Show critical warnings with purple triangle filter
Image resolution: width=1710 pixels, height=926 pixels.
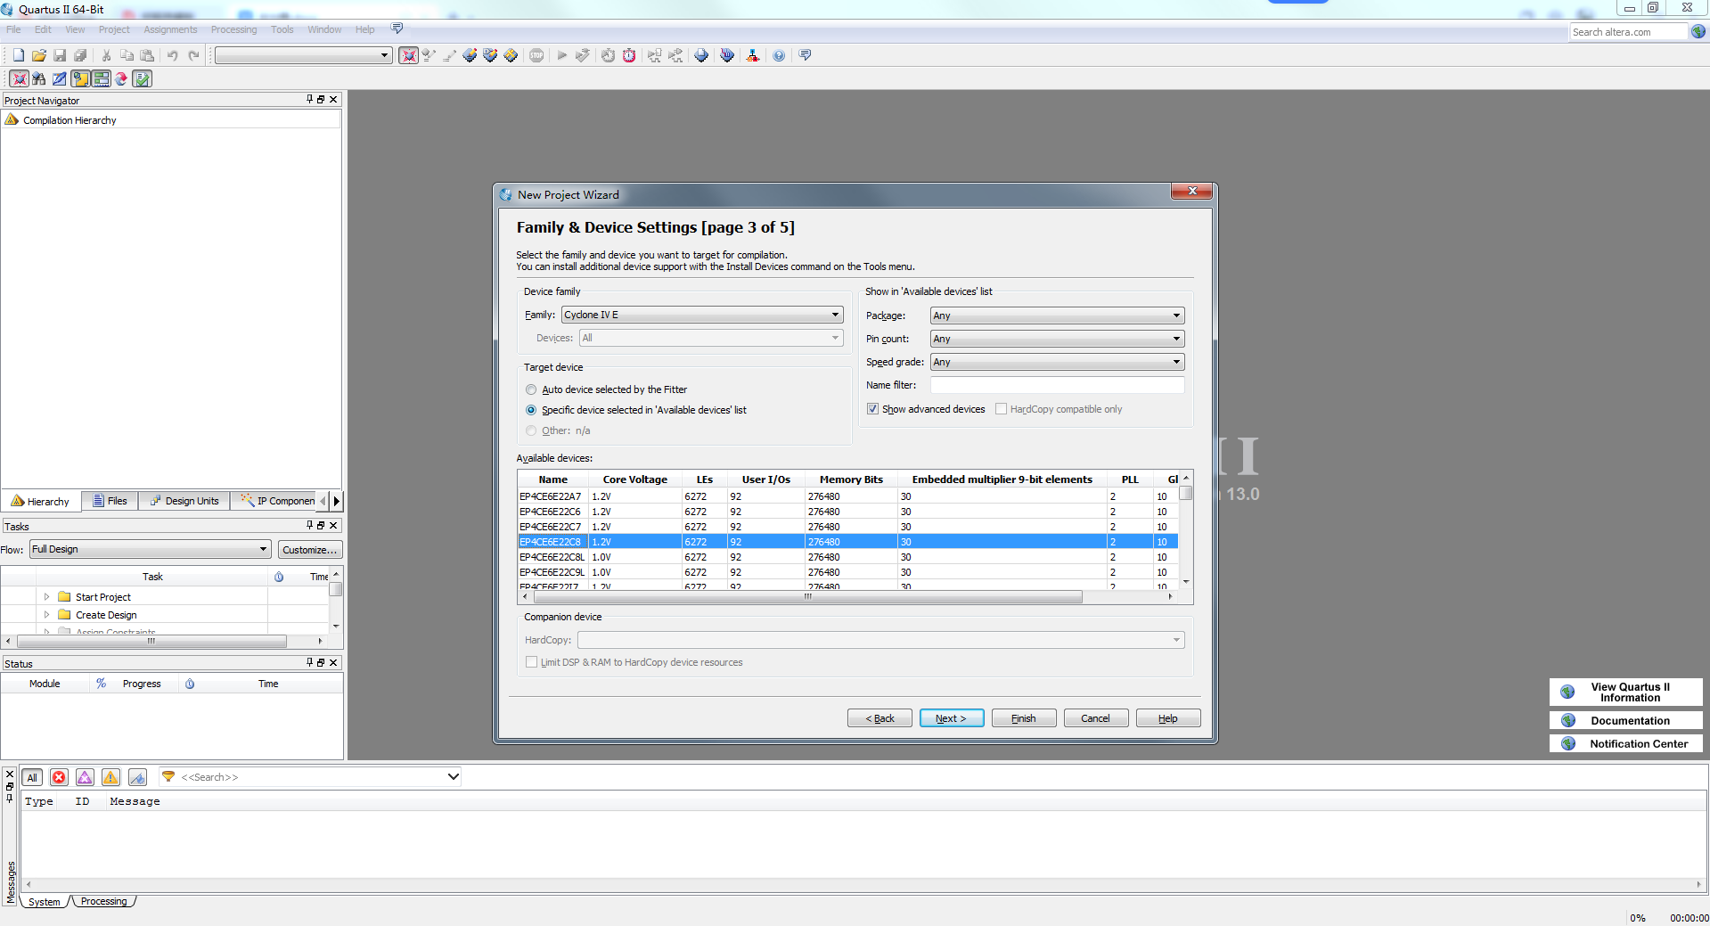85,777
